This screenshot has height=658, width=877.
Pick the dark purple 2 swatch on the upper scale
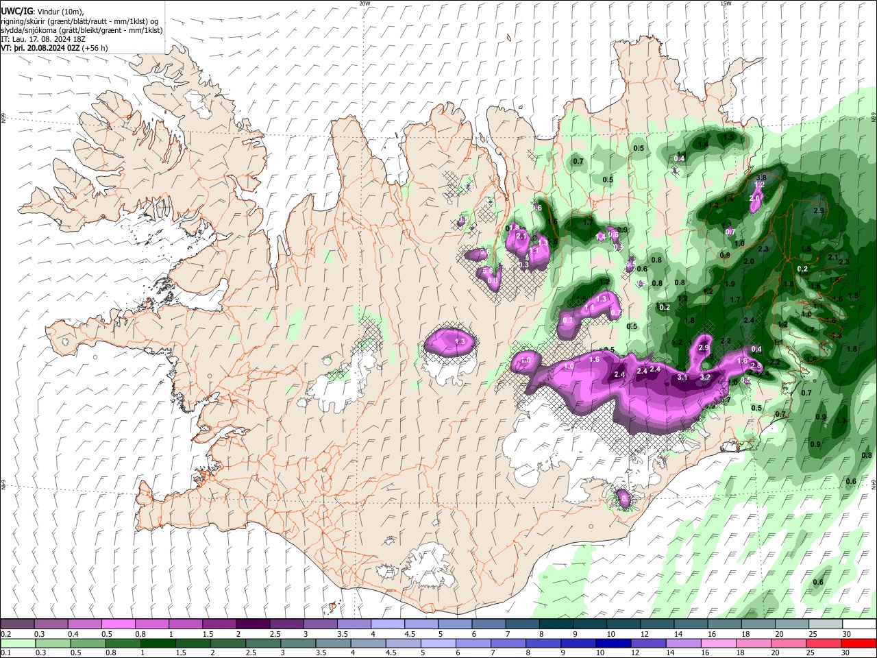click(x=253, y=624)
